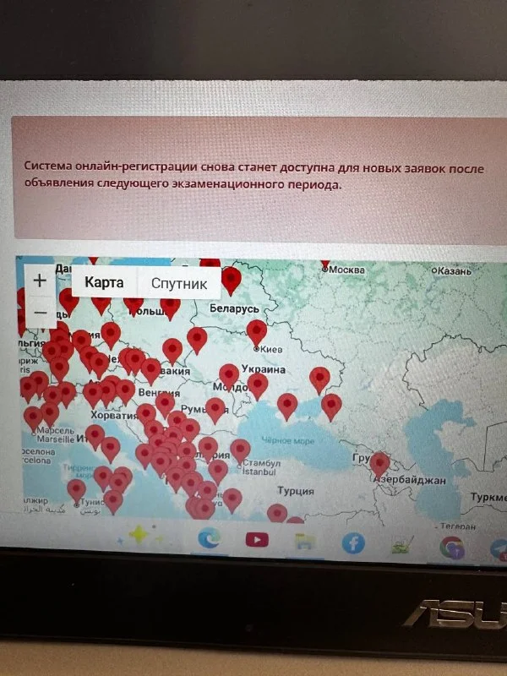The image size is (507, 676).
Task: Switch to Спутник satellite view
Action: (x=178, y=284)
